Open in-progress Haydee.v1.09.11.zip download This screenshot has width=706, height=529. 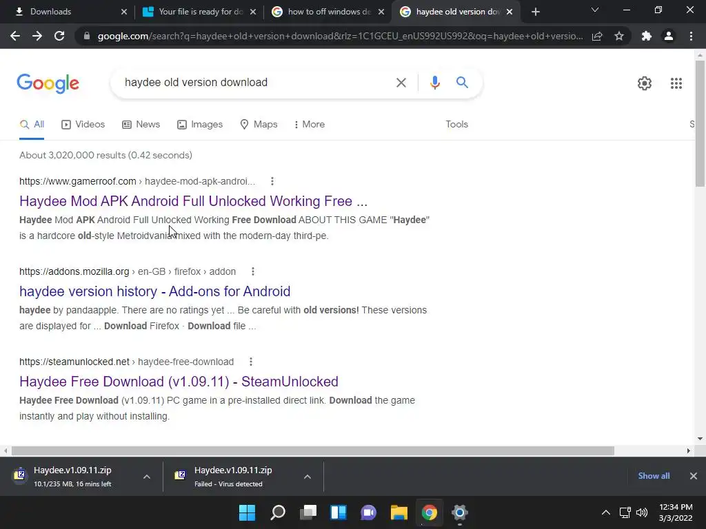point(72,476)
